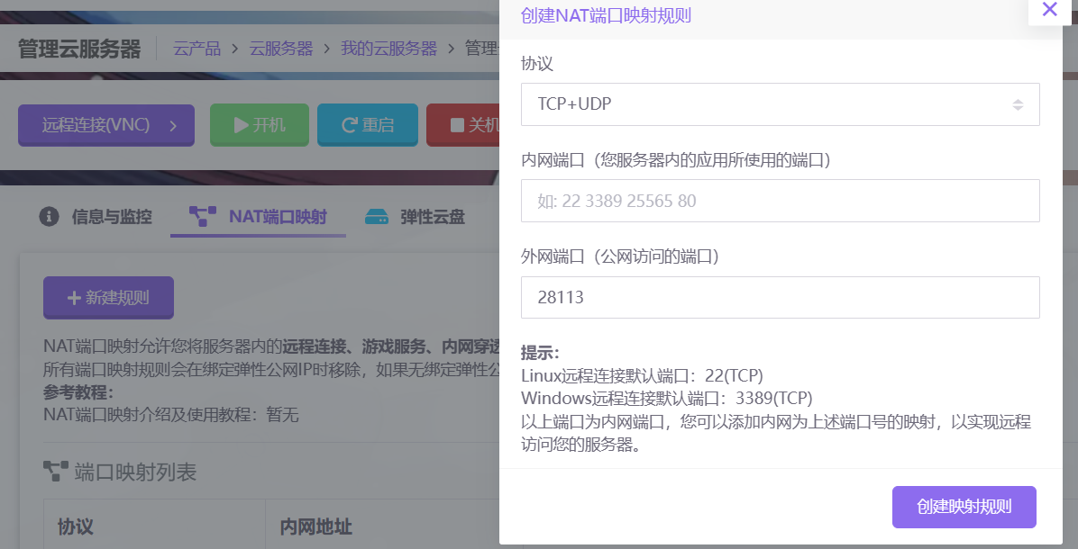
Task: Open the 云服务器 breadcrumb link
Action: [x=281, y=49]
